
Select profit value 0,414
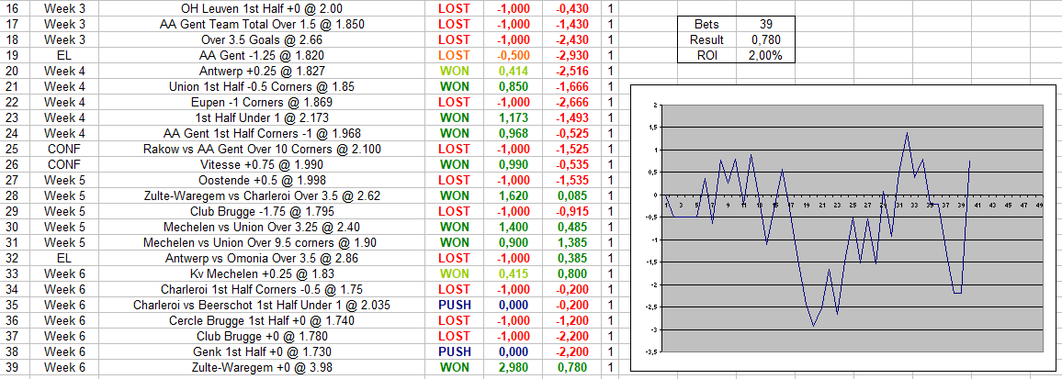point(514,71)
